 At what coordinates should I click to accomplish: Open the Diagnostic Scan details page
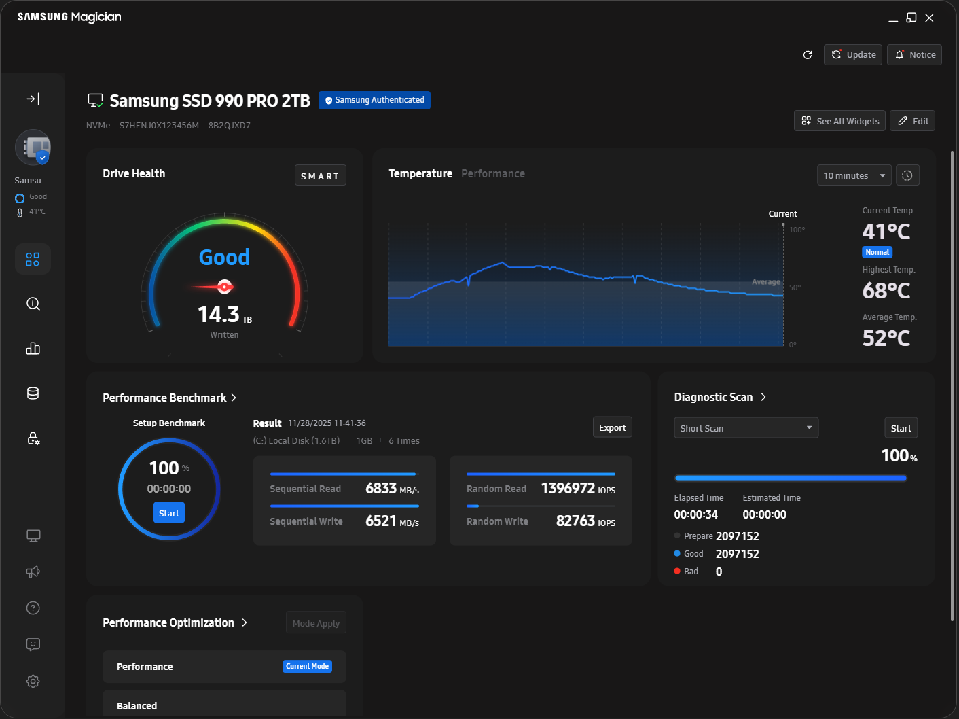[x=763, y=397]
